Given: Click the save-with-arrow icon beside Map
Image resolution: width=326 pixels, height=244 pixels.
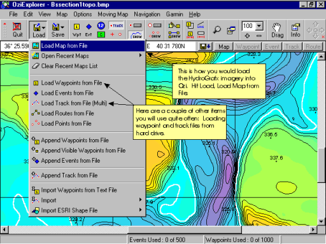Looking at the screenshot, I should 204,46.
